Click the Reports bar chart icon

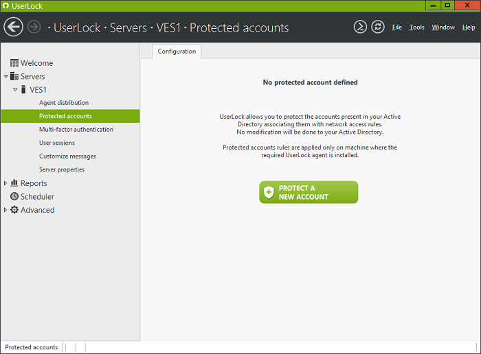coord(14,183)
